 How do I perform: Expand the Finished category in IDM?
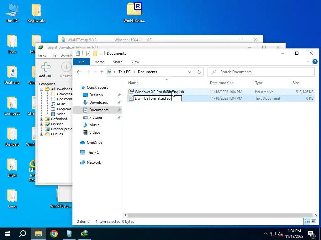point(42,124)
